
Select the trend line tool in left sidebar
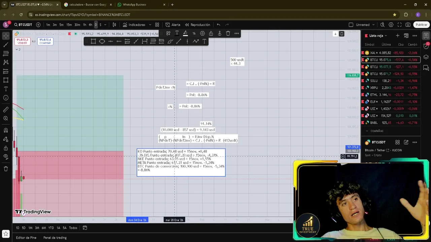coord(6,44)
